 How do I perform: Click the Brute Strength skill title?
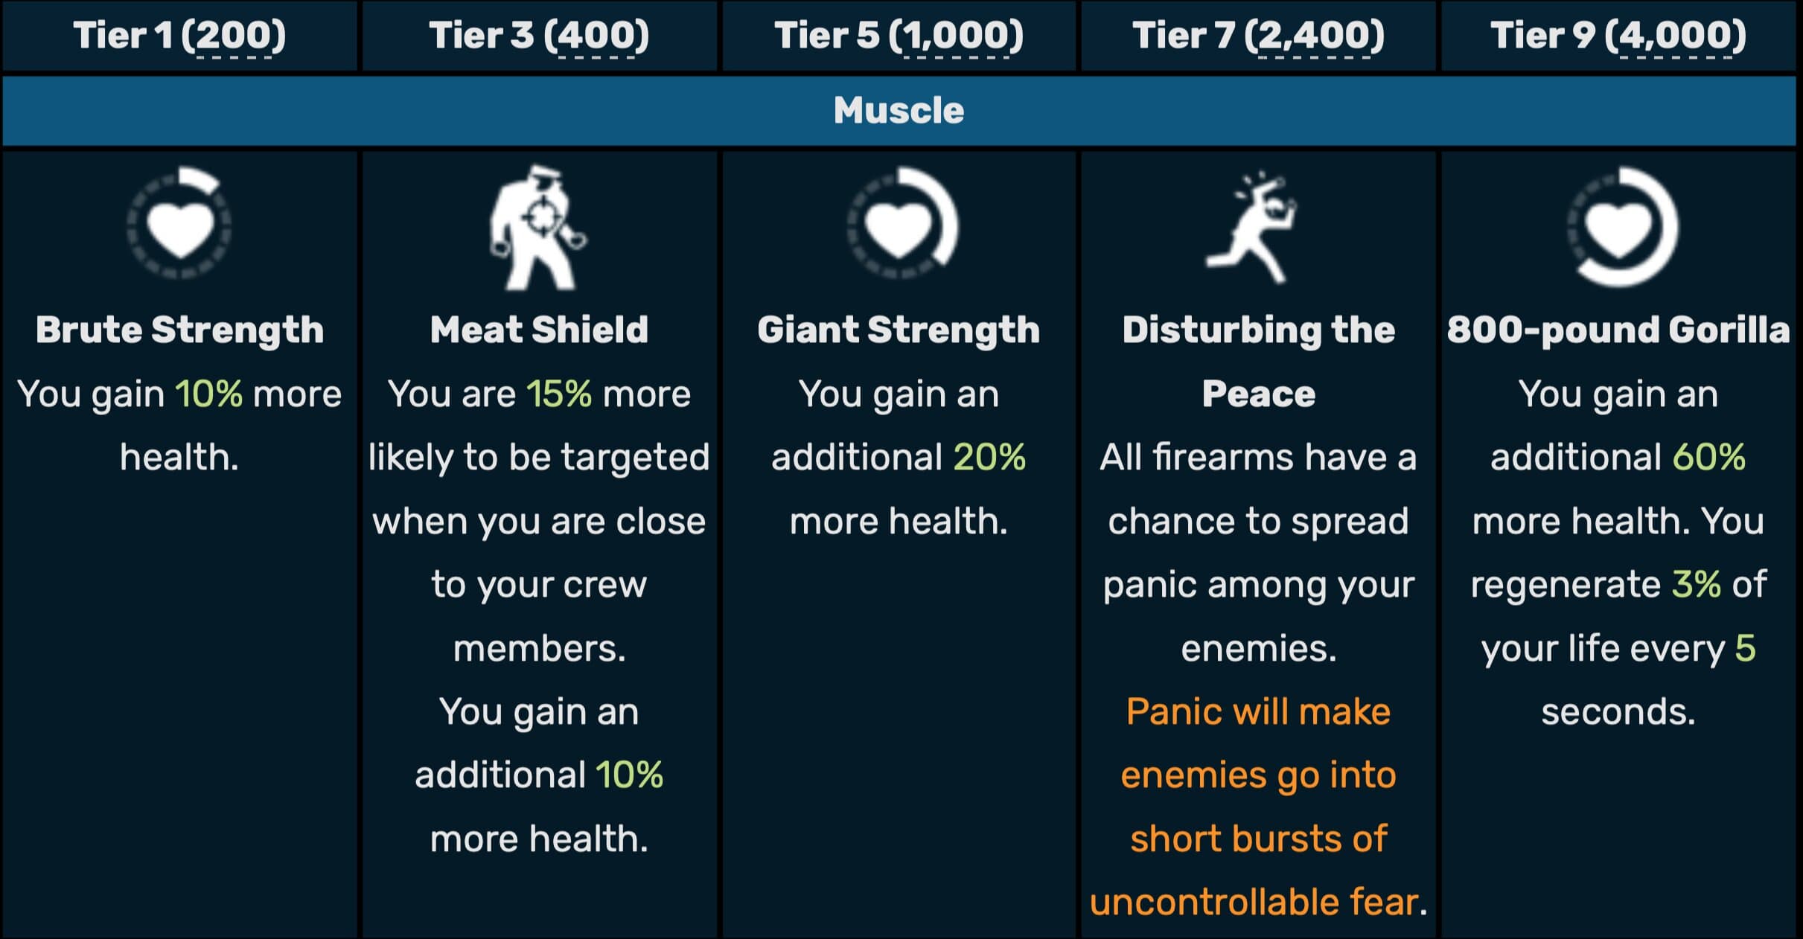point(180,330)
